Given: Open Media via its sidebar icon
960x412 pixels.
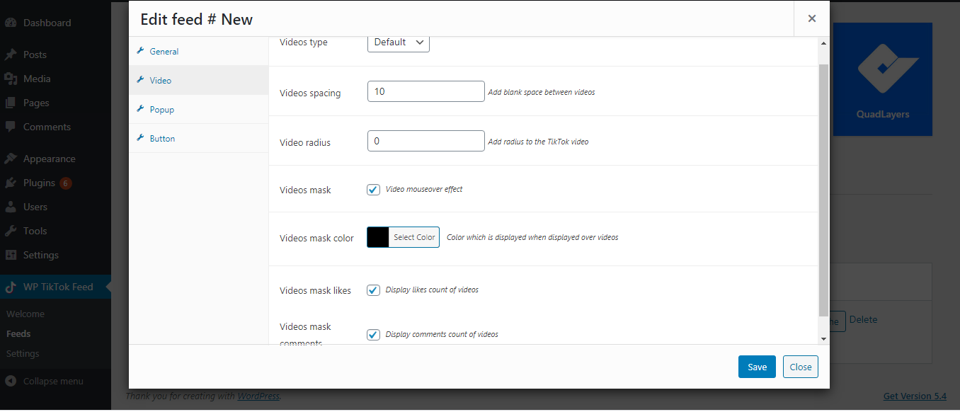Looking at the screenshot, I should pyautogui.click(x=11, y=79).
